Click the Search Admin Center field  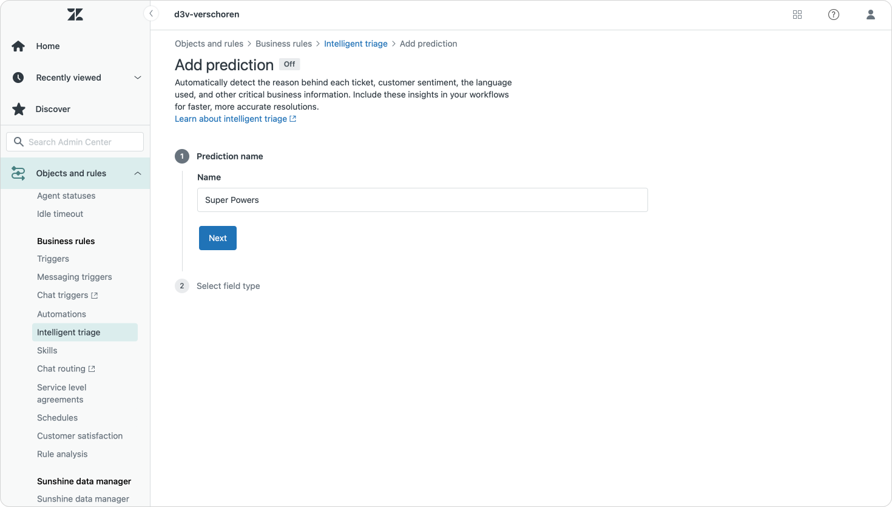click(x=75, y=142)
